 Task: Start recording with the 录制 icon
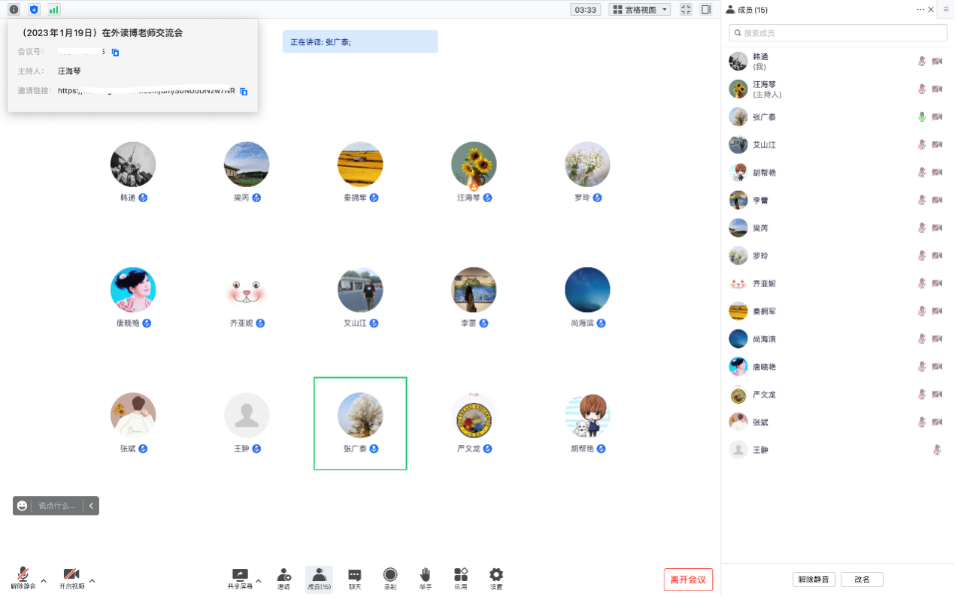click(x=390, y=578)
